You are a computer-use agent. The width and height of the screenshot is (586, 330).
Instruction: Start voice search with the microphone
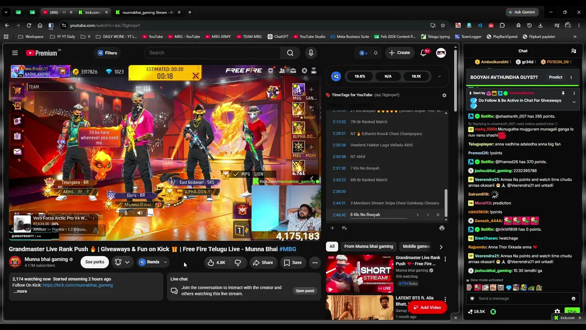(x=311, y=53)
